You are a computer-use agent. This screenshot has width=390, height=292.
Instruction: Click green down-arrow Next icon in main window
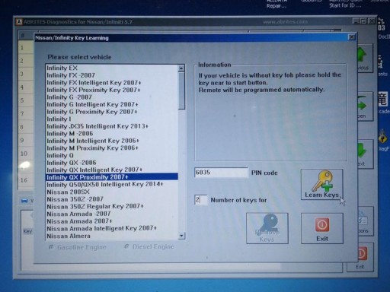click(362, 150)
